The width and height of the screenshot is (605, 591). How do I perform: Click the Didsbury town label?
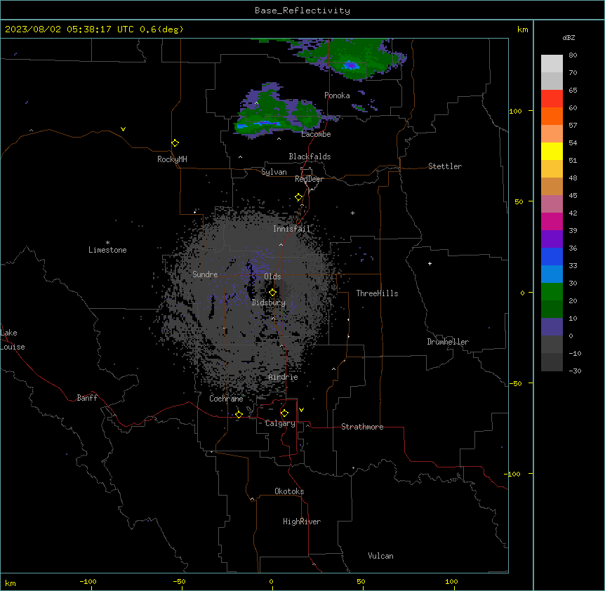coord(269,303)
